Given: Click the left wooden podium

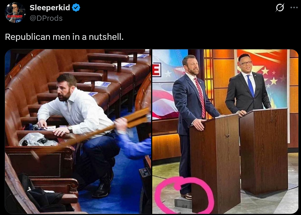Looking at the screenshot, I should (x=215, y=163).
